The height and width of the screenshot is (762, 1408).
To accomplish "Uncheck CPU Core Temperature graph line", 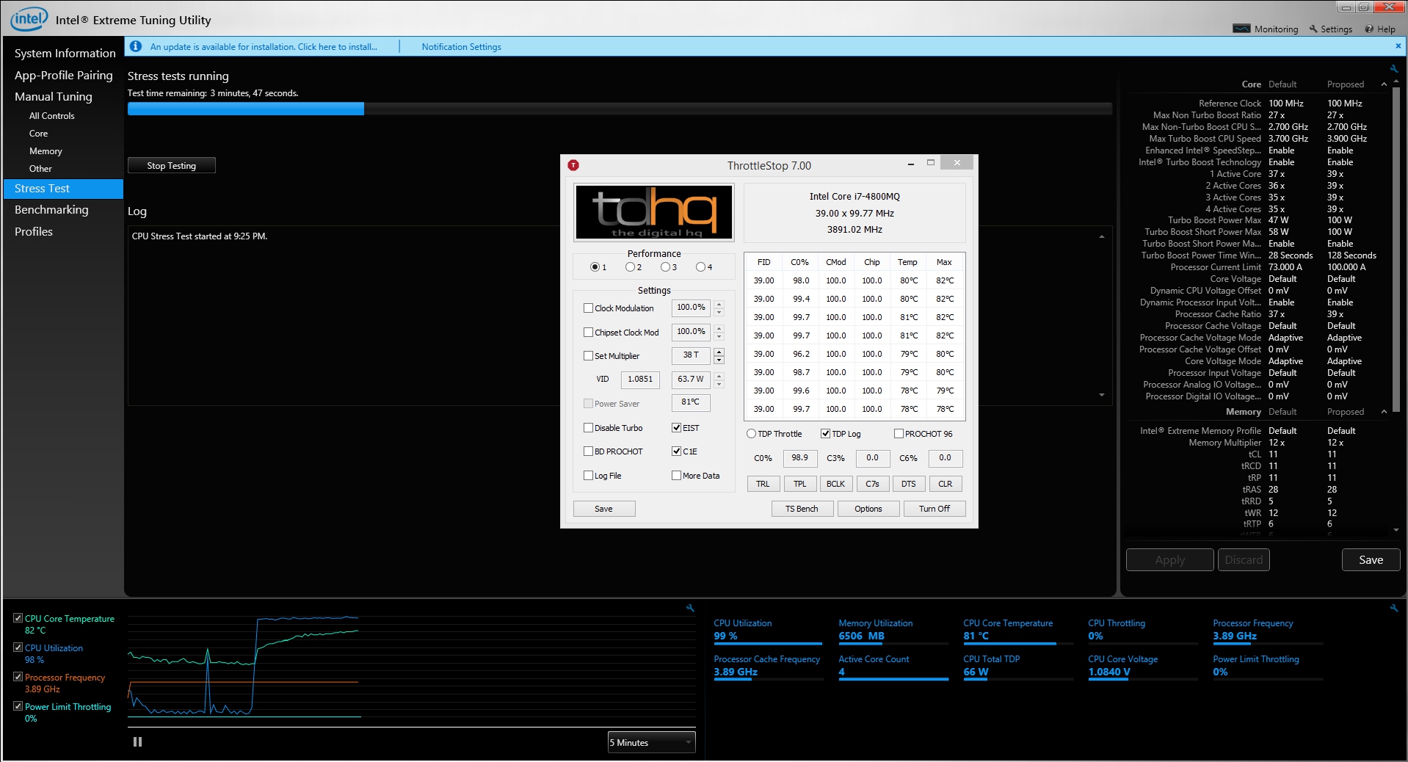I will tap(18, 618).
